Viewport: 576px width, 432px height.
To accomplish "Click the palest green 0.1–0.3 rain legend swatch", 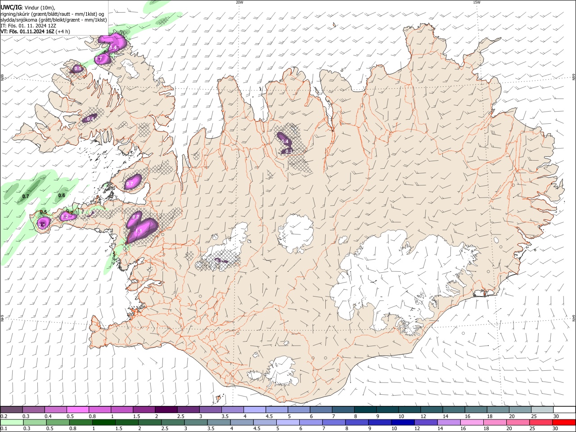I will click(12, 422).
